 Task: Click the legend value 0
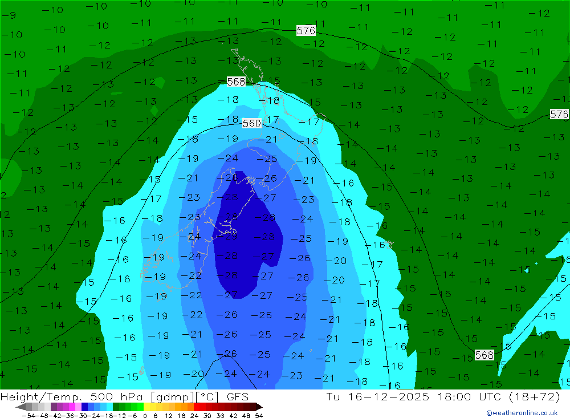[x=145, y=416]
